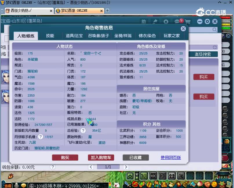The height and width of the screenshot is (188, 234).
Task: Click the page number field 1/1
Action: (108, 167)
